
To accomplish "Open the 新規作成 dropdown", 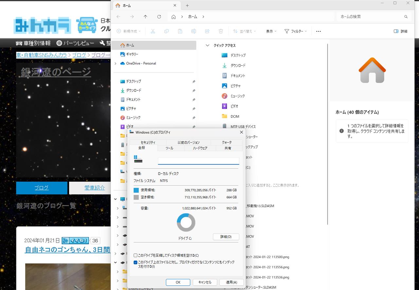I will point(128,31).
